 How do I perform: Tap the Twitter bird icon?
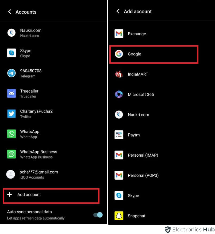[11, 114]
